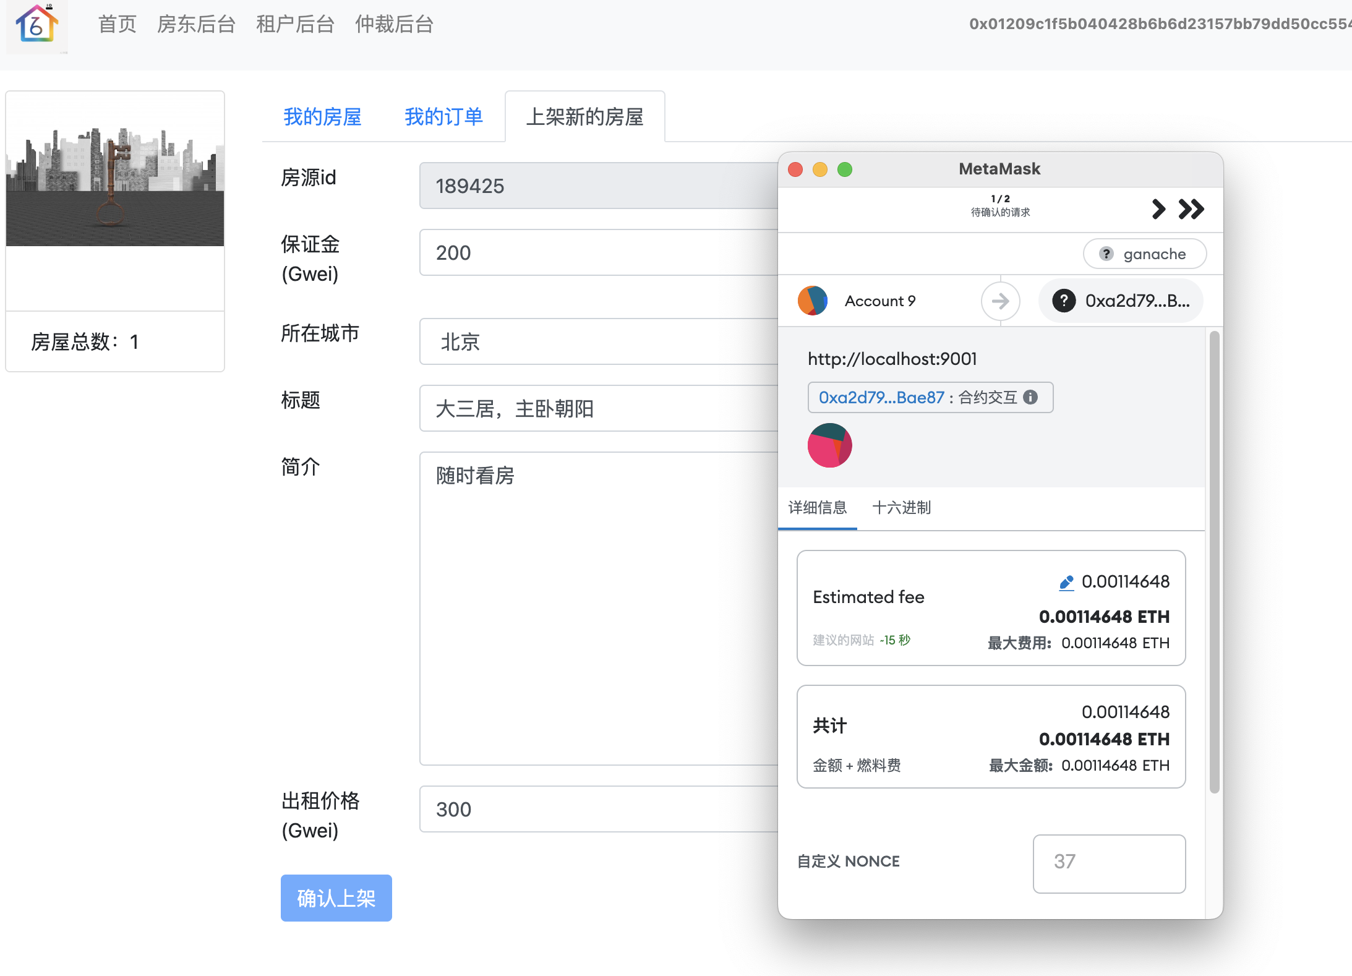The width and height of the screenshot is (1352, 976).
Task: Click the info icon next to 合约交互
Action: pos(1030,397)
